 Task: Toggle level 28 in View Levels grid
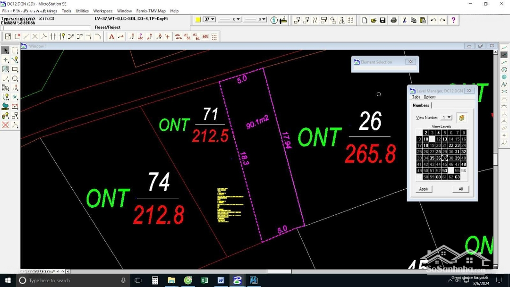coord(438,152)
